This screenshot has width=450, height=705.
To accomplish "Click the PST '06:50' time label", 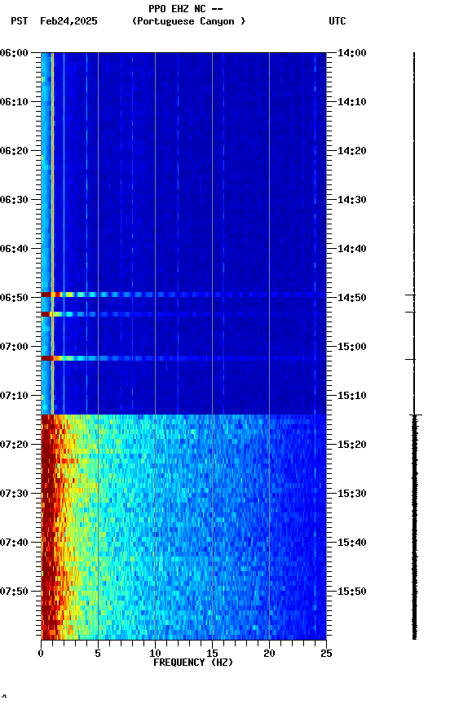I will click(x=14, y=298).
